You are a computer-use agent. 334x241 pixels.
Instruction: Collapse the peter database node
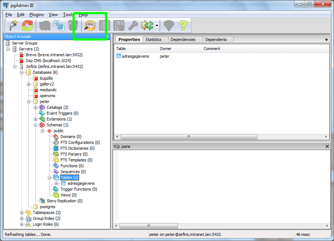pos(28,102)
